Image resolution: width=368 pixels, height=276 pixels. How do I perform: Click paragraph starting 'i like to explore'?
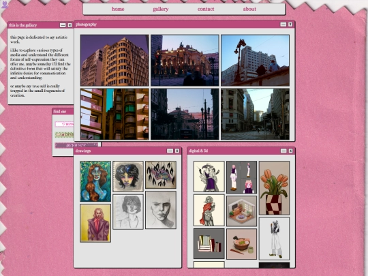[x=40, y=64]
